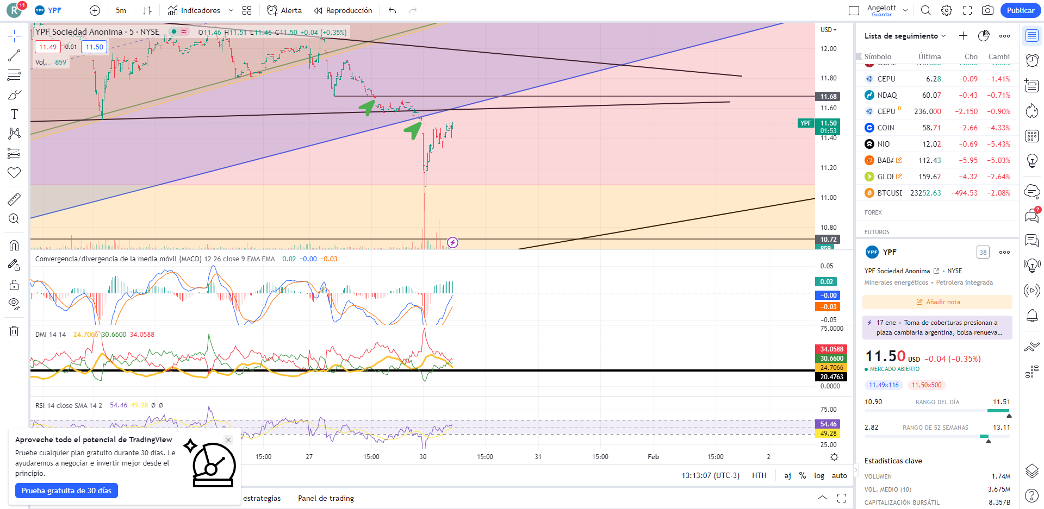Open the ideas lightbulb panel
This screenshot has height=509, width=1044.
tap(1032, 161)
